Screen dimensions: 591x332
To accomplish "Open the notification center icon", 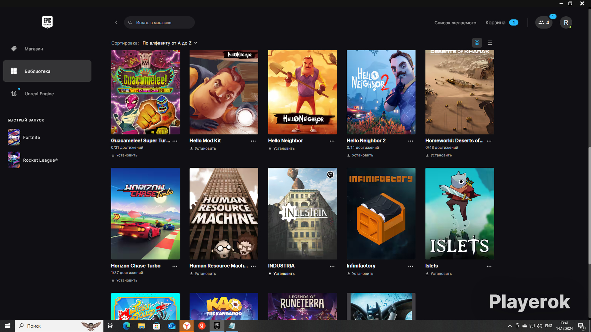I will 581,326.
